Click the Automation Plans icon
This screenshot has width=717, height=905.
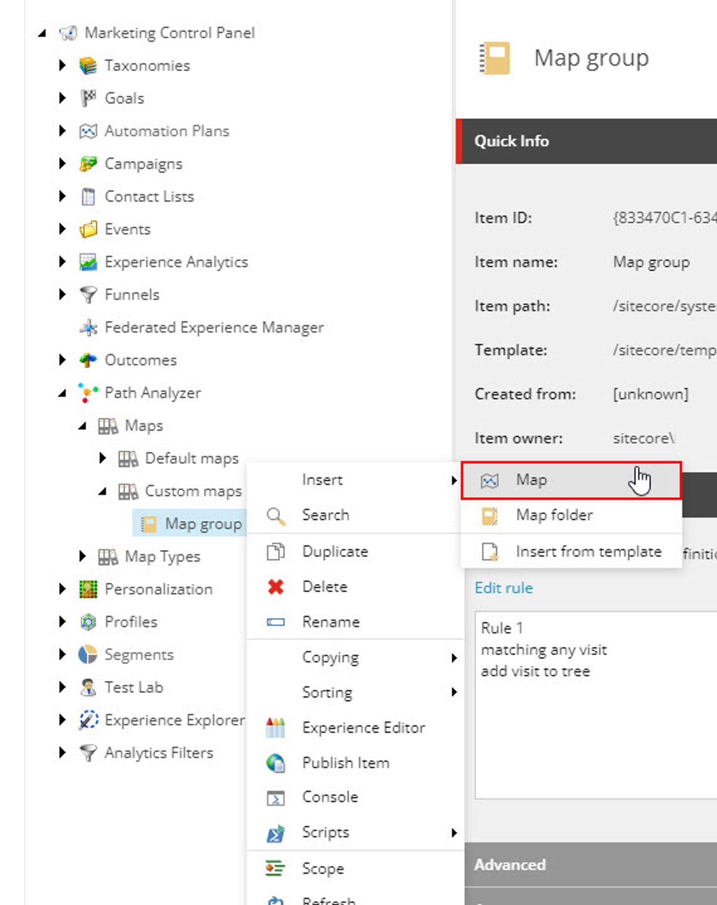[88, 131]
